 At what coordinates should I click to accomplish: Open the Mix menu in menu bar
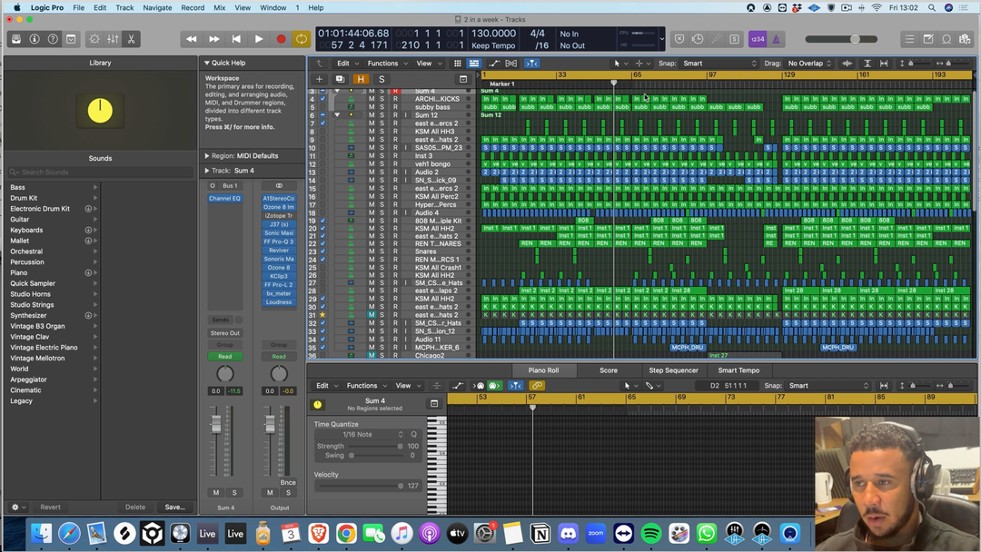click(219, 7)
